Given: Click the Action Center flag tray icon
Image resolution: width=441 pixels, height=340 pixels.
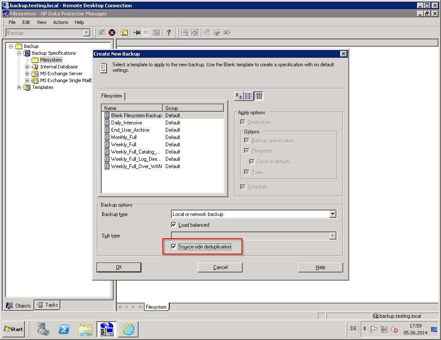Looking at the screenshot, I should (x=373, y=329).
